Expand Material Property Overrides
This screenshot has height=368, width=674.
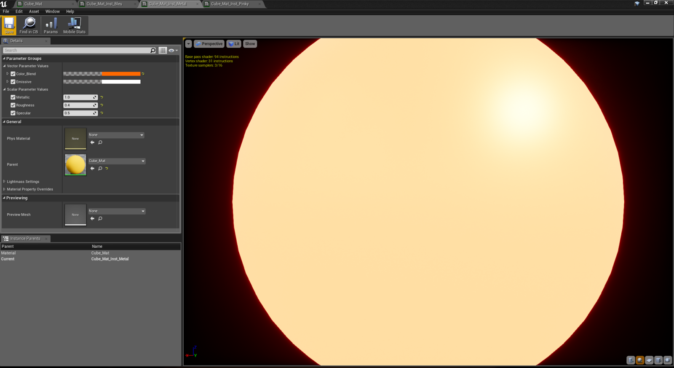pos(4,189)
